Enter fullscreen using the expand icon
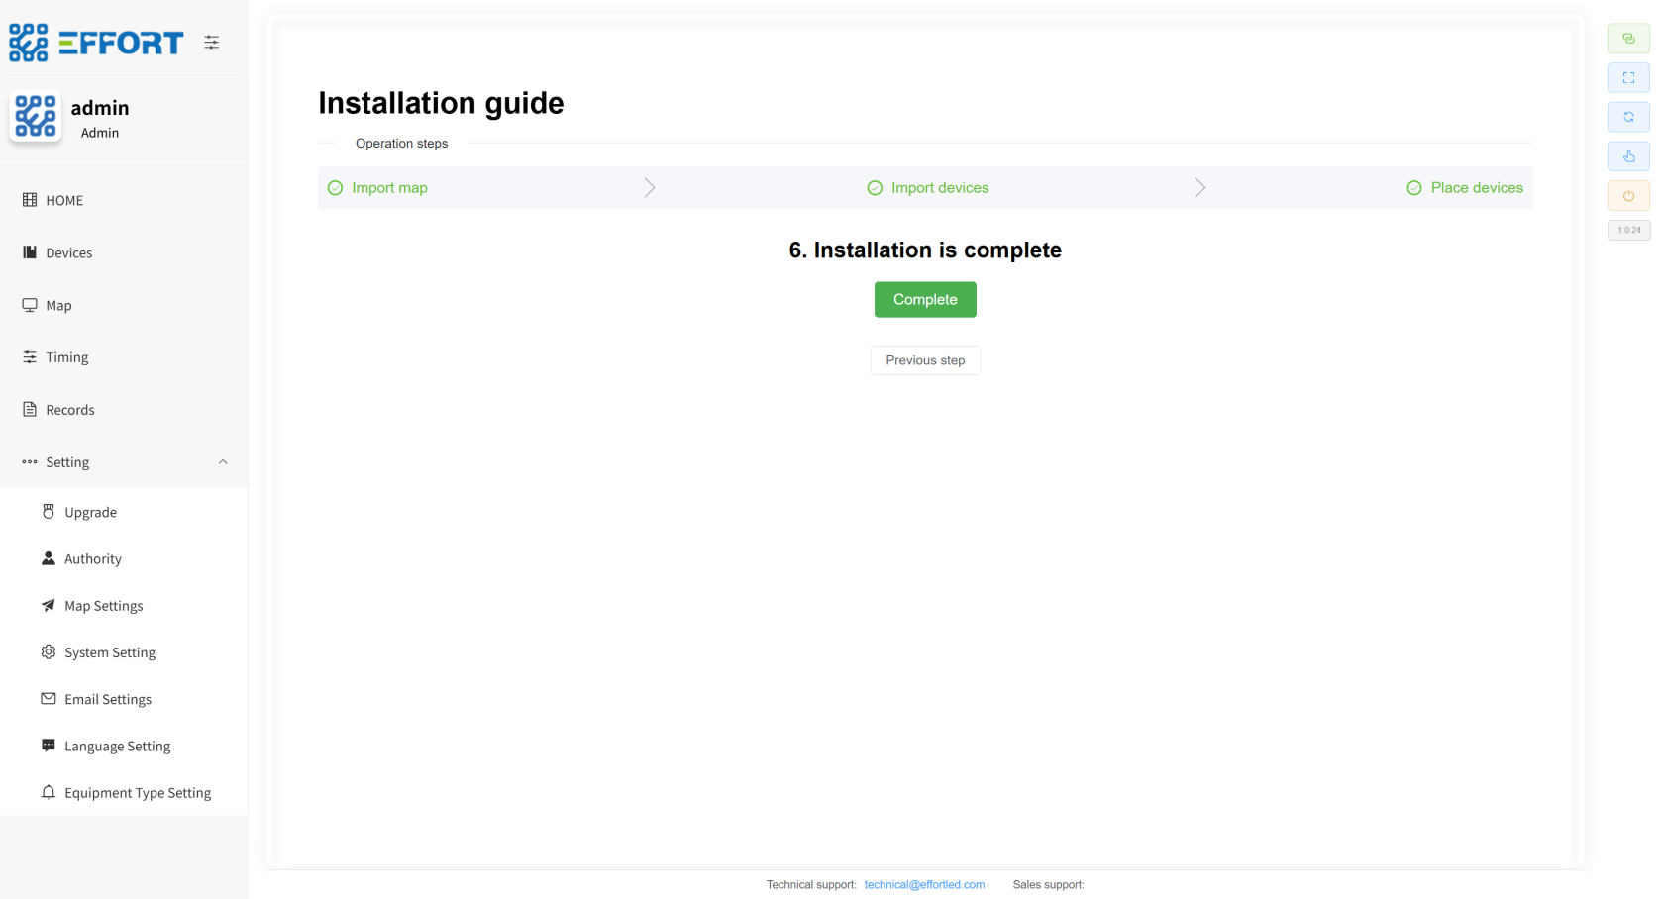Screen dimensions: 1664x899 coord(1628,78)
